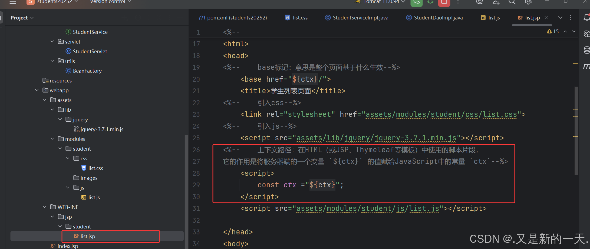Place cursor on const ctx line
The width and height of the screenshot is (590, 249).
[x=300, y=185]
